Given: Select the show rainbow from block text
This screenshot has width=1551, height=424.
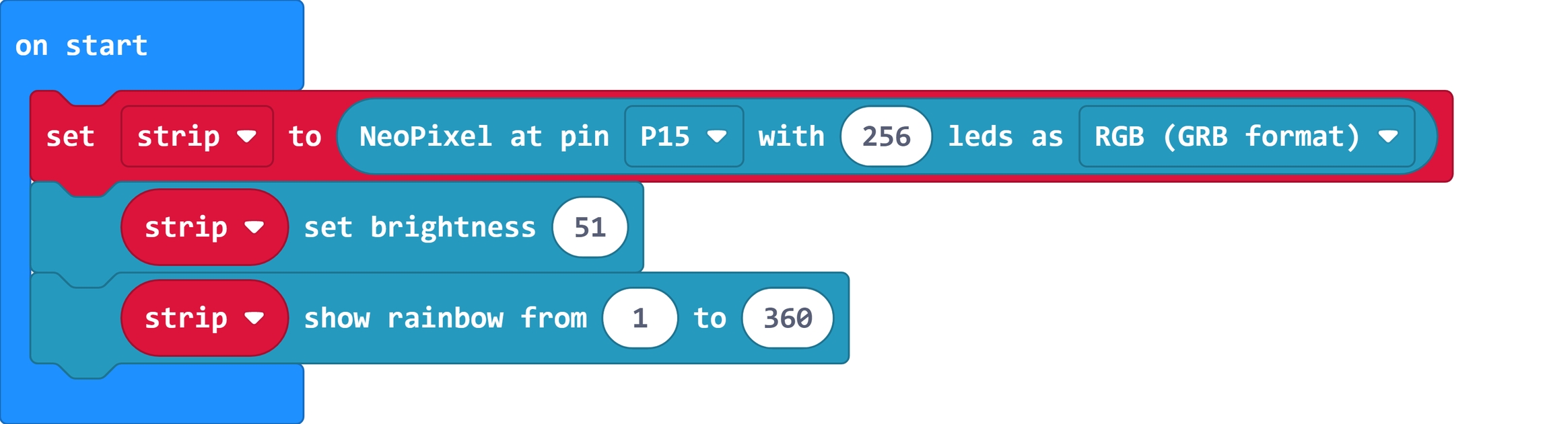Looking at the screenshot, I should [445, 318].
